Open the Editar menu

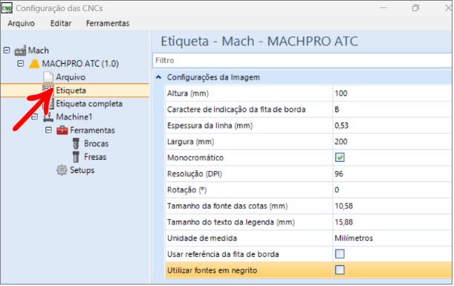(61, 23)
